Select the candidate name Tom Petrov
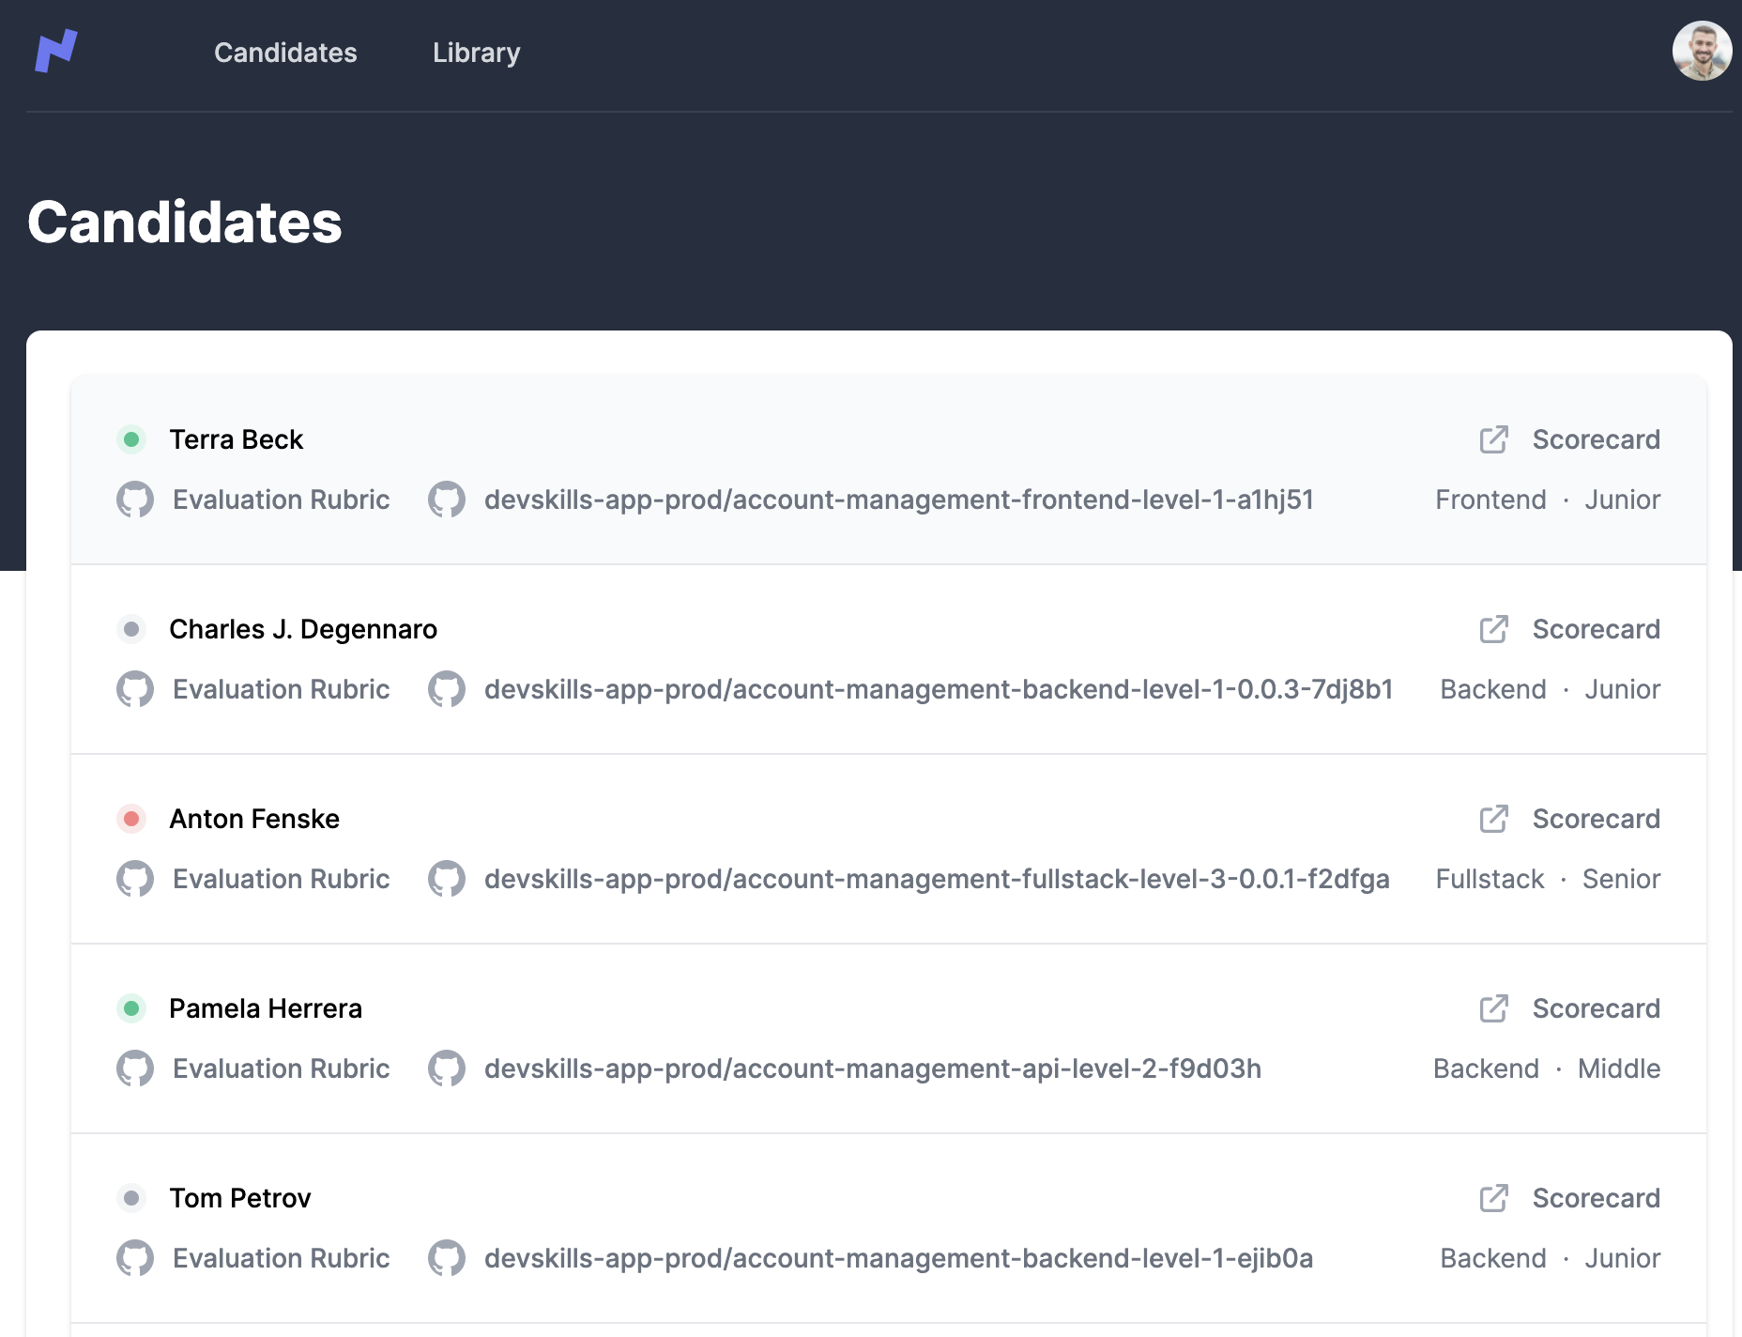This screenshot has width=1742, height=1337. tap(240, 1198)
